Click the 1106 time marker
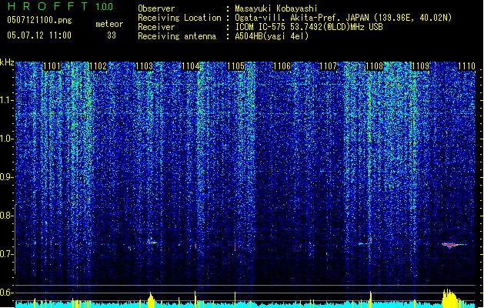484x308 pixels. pos(282,66)
